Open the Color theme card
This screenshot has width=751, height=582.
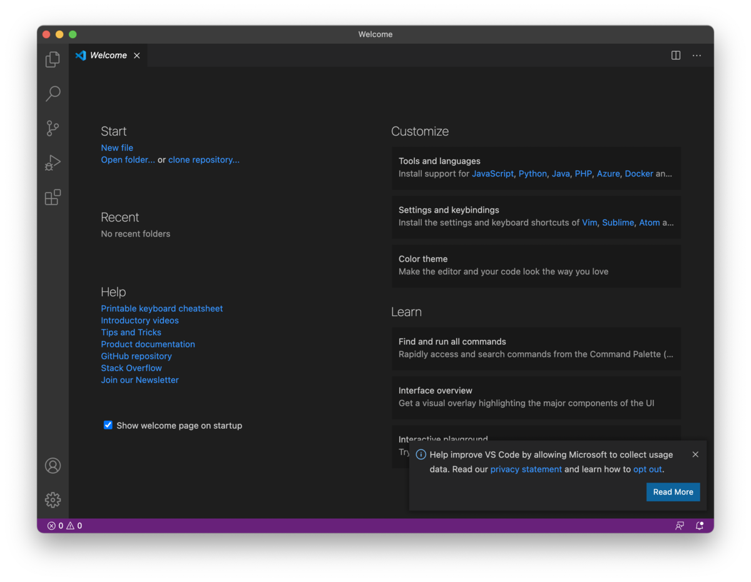(536, 266)
